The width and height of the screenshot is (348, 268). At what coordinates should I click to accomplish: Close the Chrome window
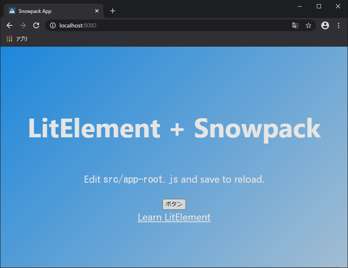click(338, 6)
